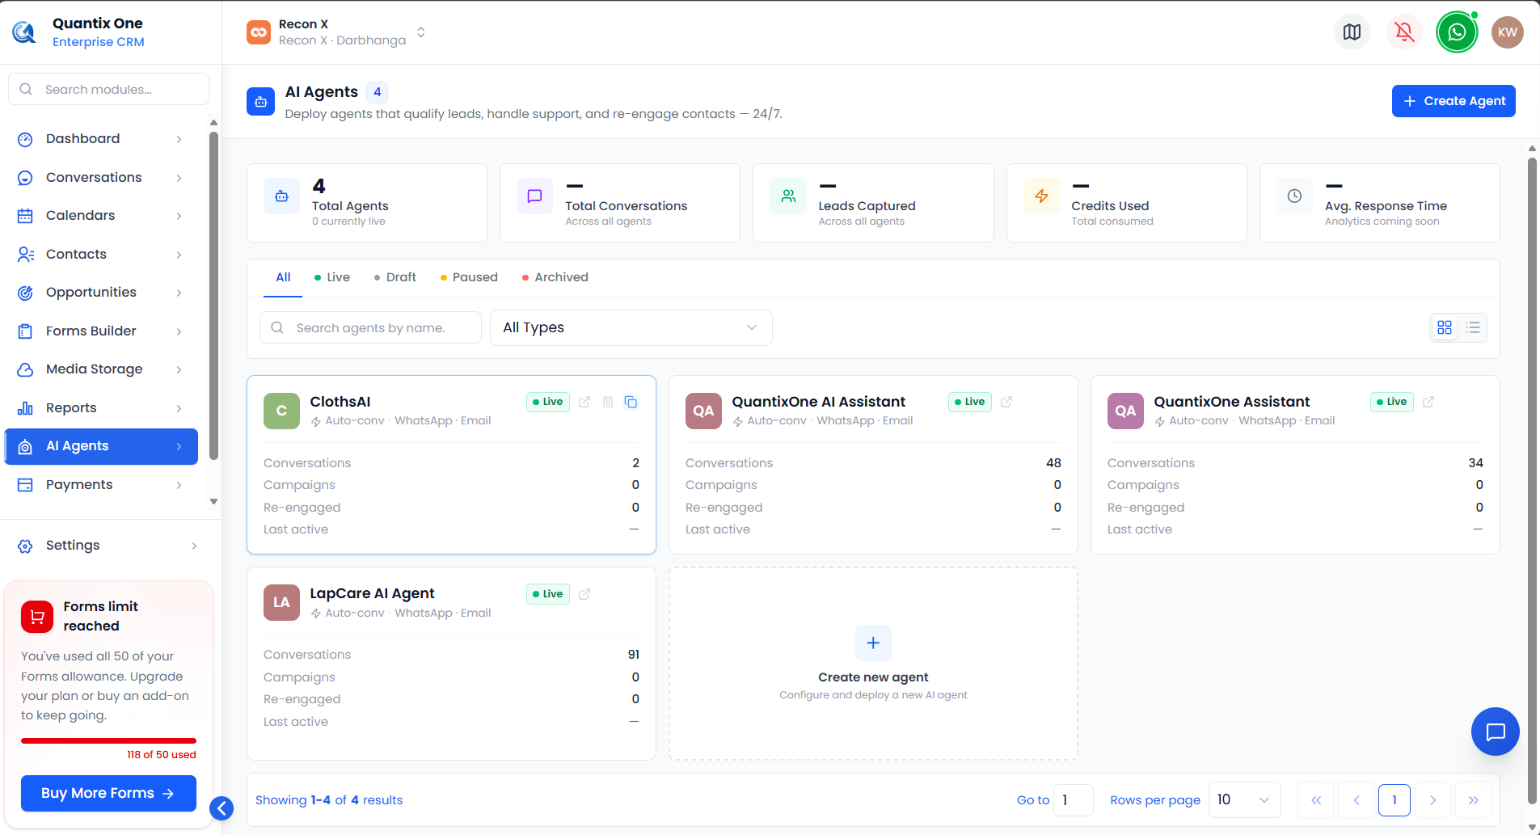Click the AI Agents page header icon
The width and height of the screenshot is (1540, 835).
(x=260, y=102)
